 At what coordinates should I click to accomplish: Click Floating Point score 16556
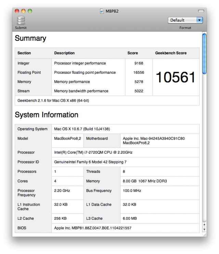pyautogui.click(x=139, y=72)
